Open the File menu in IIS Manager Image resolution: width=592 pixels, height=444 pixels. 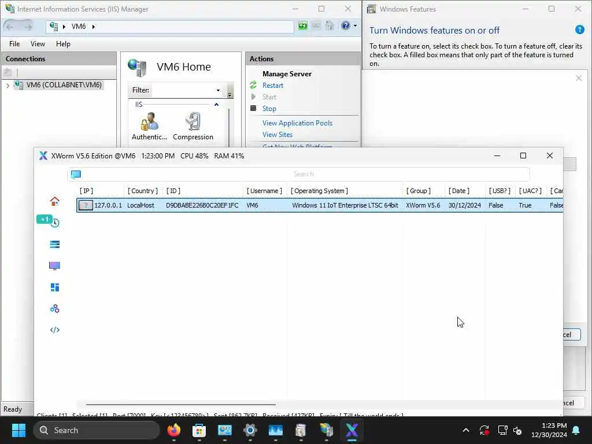[14, 44]
